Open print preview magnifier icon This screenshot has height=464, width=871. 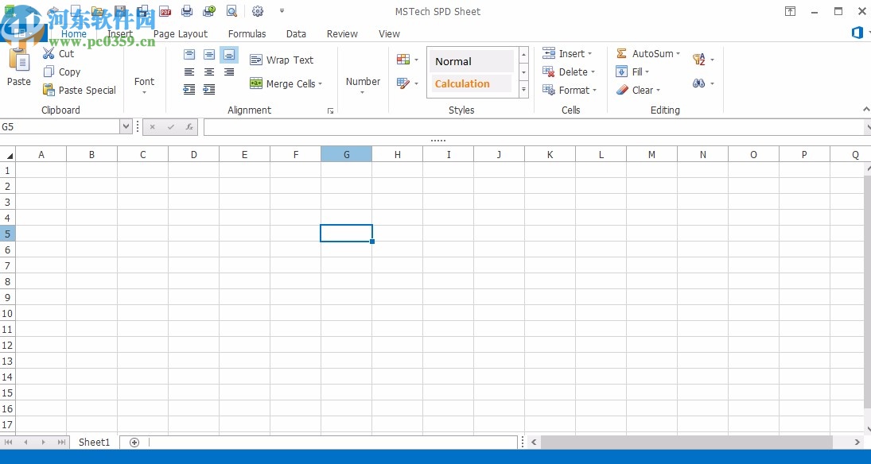coord(231,11)
